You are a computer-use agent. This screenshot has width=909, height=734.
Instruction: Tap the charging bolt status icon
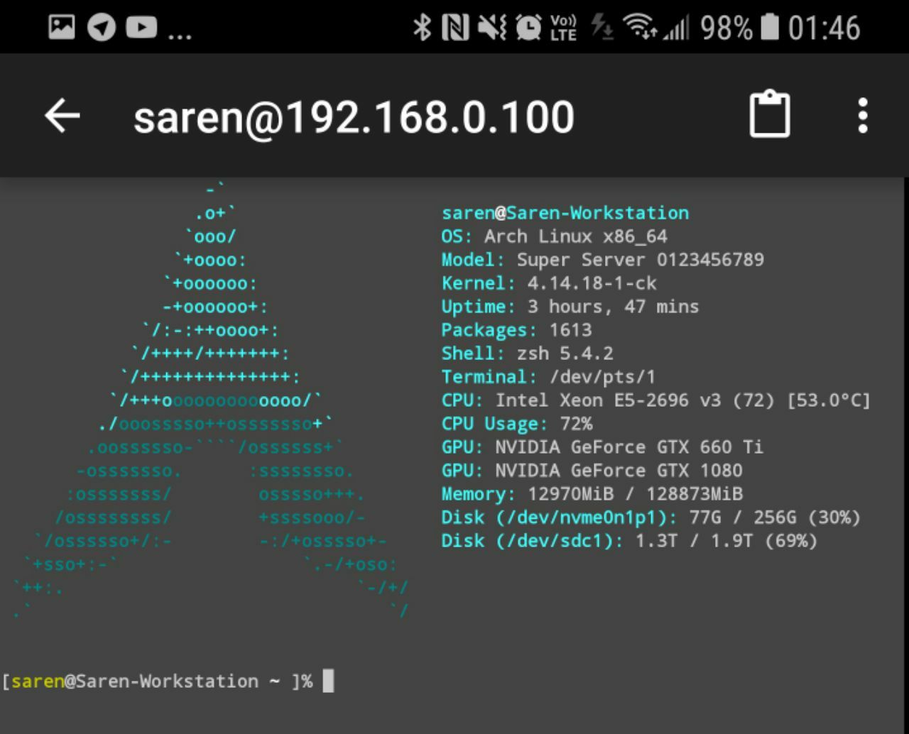pyautogui.click(x=602, y=28)
